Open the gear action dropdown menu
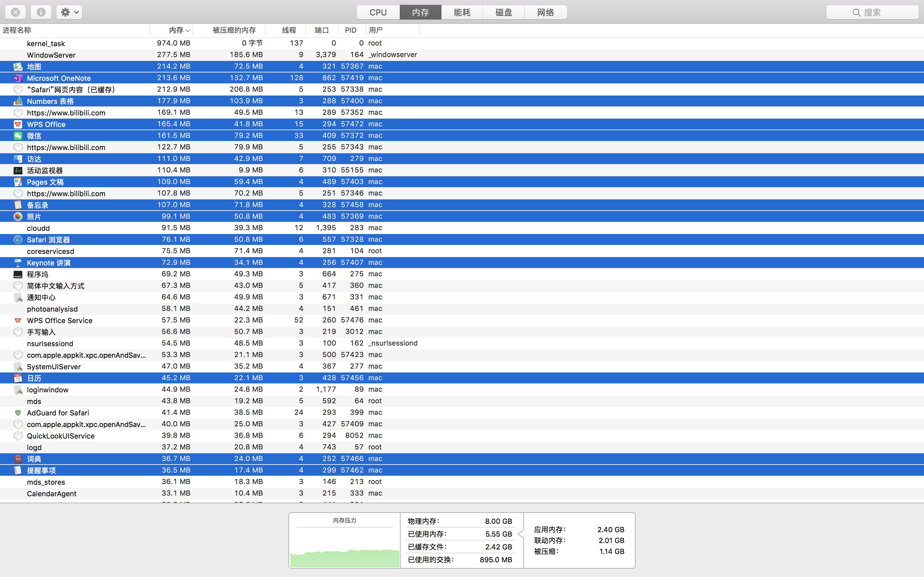The width and height of the screenshot is (924, 577). coord(70,12)
